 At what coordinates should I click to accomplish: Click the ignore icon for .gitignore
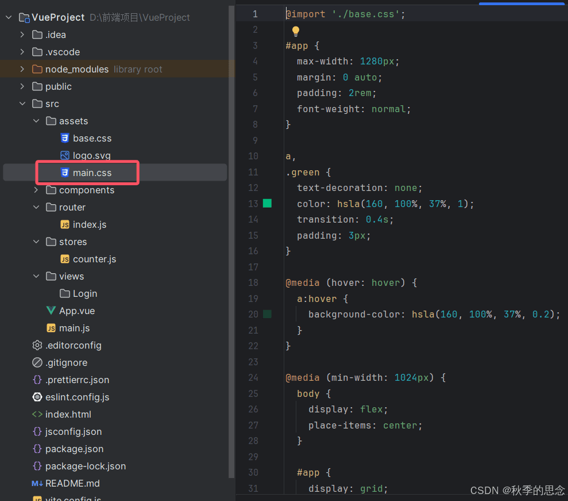click(x=37, y=362)
